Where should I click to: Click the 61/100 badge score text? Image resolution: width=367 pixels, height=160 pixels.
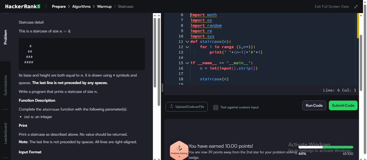[348, 154]
